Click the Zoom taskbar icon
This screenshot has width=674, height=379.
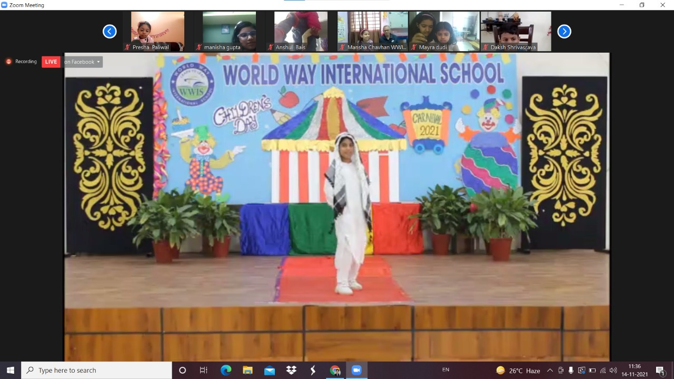pyautogui.click(x=356, y=371)
